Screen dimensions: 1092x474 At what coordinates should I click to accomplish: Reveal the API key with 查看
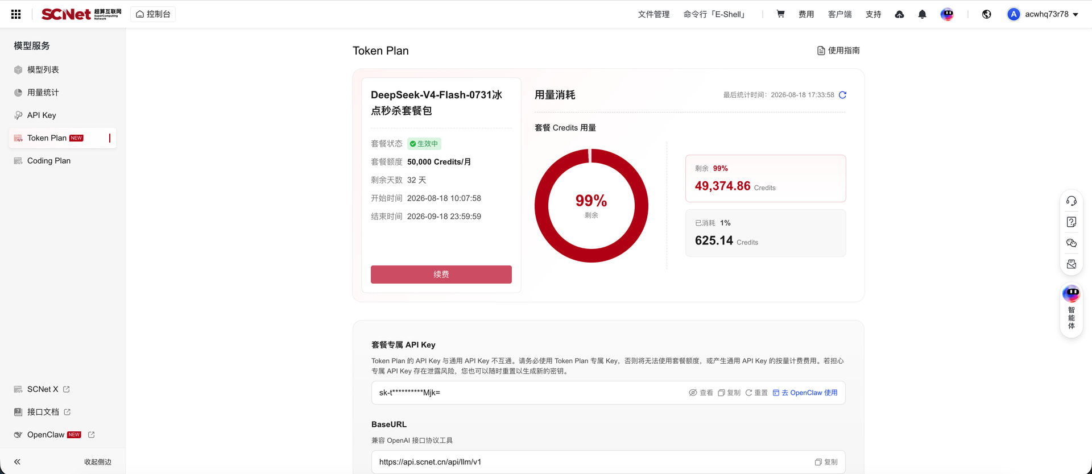(701, 393)
